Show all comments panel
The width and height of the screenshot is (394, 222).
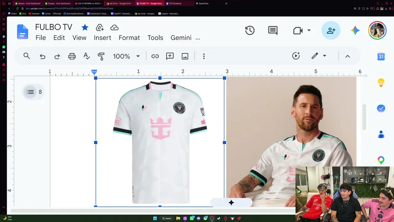tap(273, 31)
